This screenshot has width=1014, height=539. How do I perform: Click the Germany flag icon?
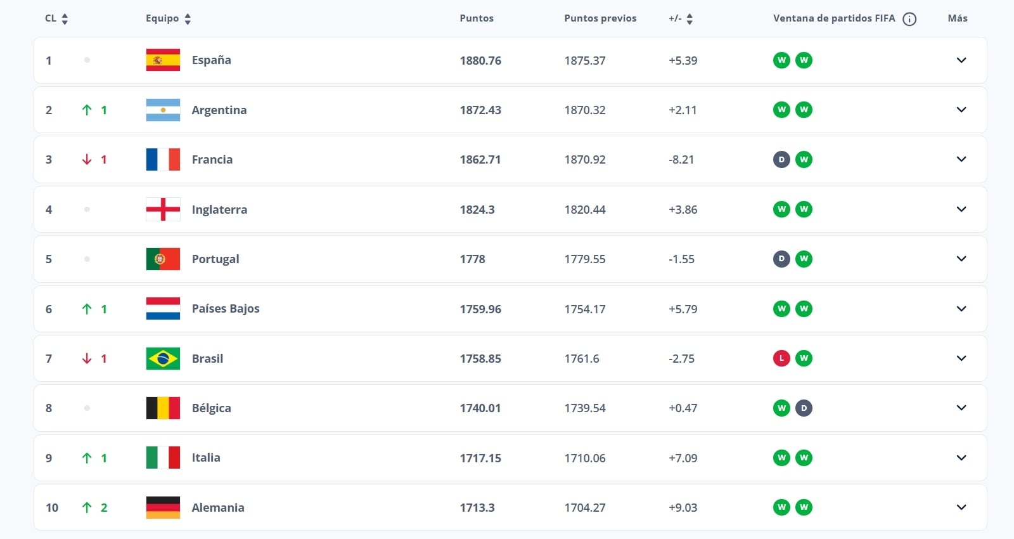click(x=163, y=507)
